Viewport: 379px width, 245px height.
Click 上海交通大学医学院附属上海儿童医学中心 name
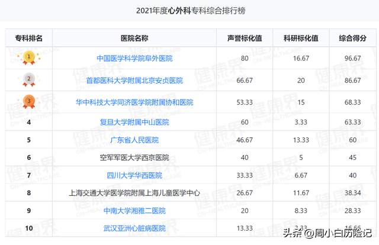pyautogui.click(x=134, y=193)
